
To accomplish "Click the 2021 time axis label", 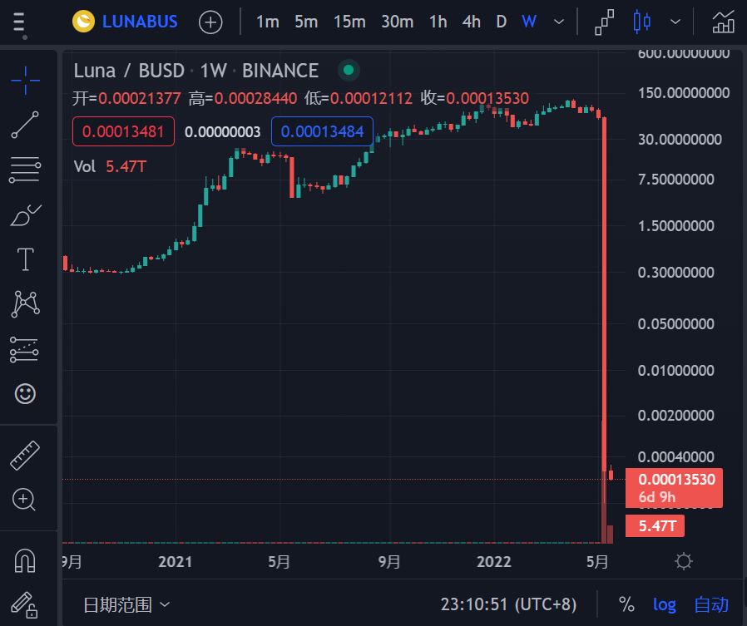I will tap(175, 562).
